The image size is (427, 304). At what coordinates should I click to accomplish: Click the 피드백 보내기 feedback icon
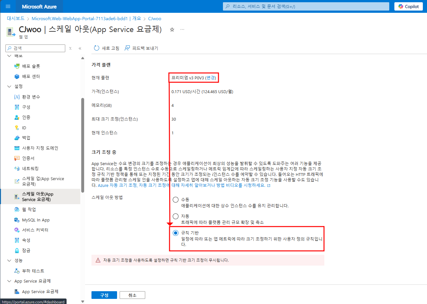(127, 48)
